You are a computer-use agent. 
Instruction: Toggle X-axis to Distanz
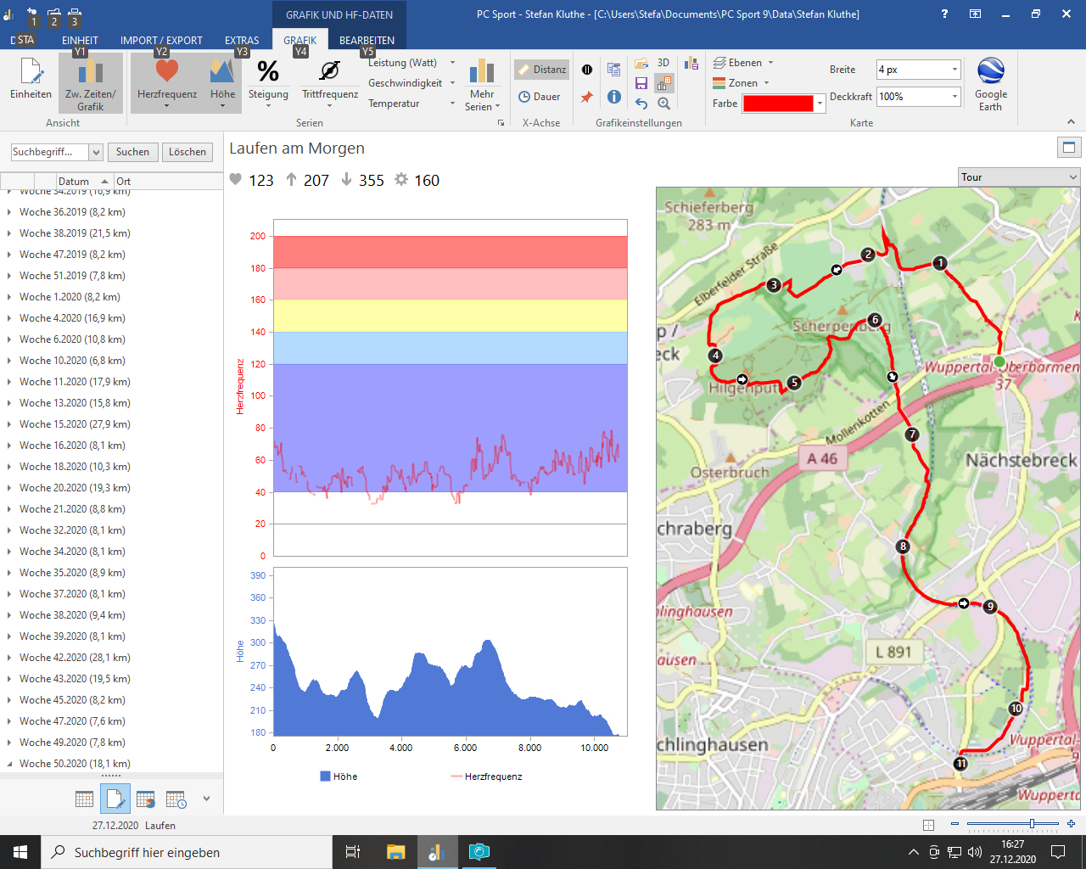(x=541, y=70)
